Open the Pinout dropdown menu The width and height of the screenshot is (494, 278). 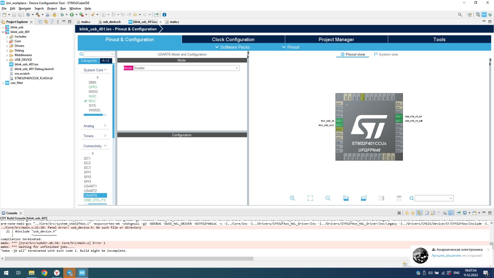point(291,47)
